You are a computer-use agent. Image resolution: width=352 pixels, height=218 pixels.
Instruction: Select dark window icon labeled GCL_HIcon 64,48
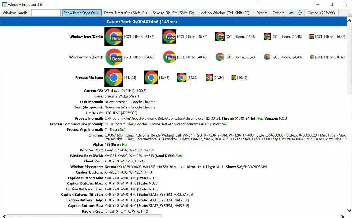point(114,37)
